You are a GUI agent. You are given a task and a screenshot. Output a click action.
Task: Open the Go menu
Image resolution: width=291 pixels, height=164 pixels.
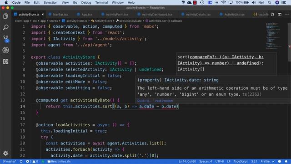[75, 2]
